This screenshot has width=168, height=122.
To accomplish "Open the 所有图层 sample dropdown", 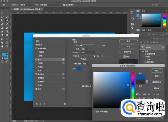I will 50,5.
